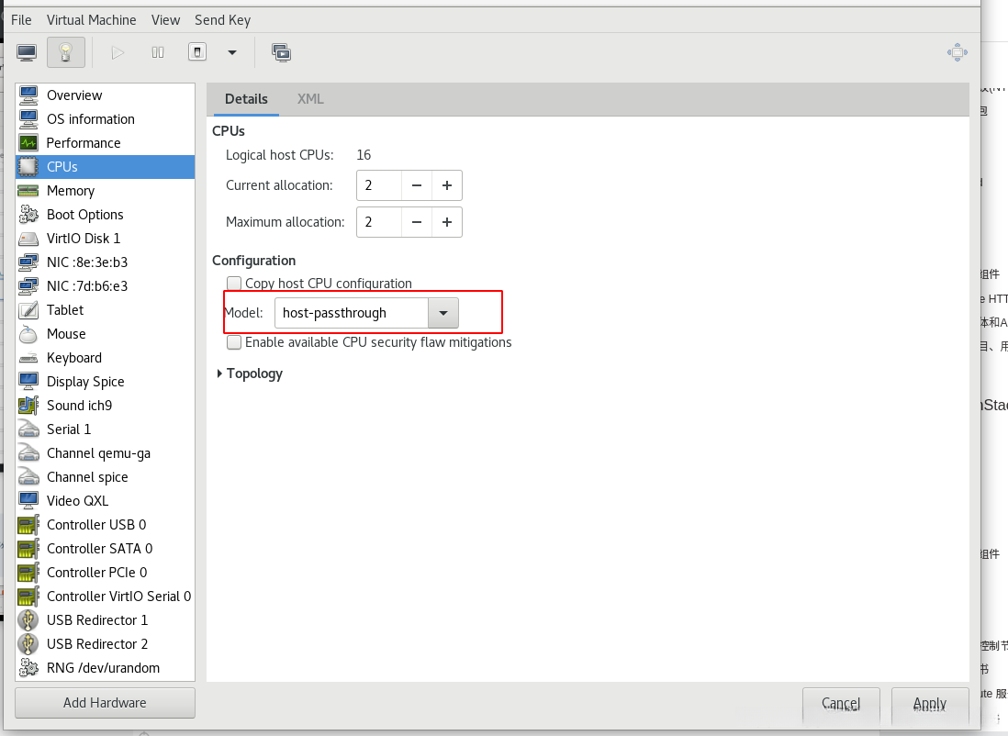
Task: Click the Maximum allocation value field
Action: pos(379,222)
